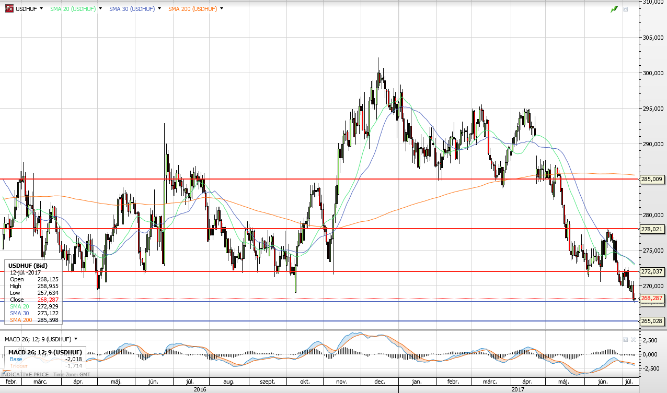Maximize the MACD indicator pane
The image size is (667, 393).
point(625,339)
